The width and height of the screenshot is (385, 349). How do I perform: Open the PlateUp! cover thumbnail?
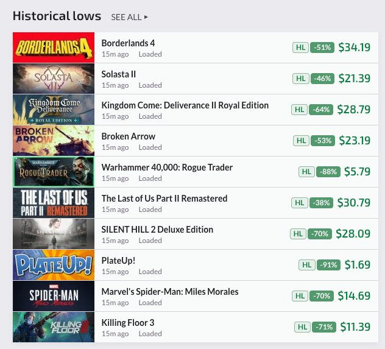pos(54,265)
